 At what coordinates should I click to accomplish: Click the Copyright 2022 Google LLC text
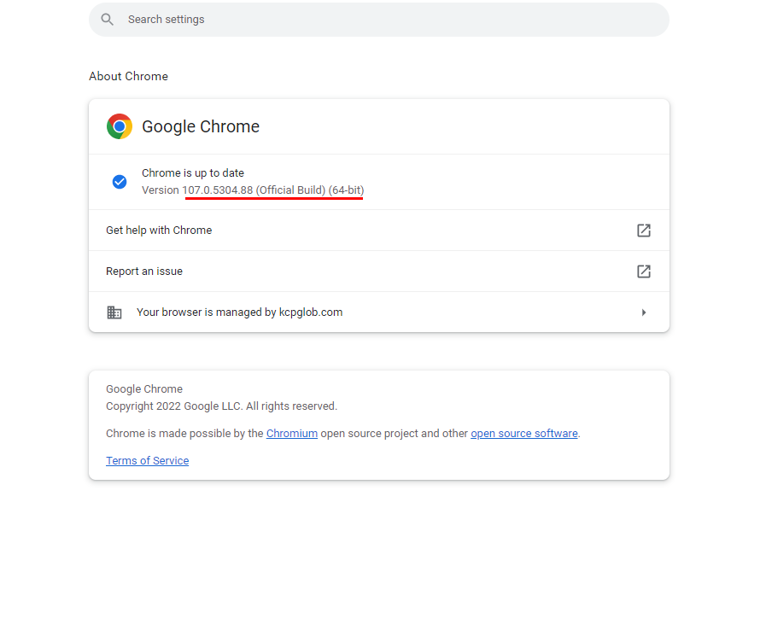pyautogui.click(x=221, y=406)
